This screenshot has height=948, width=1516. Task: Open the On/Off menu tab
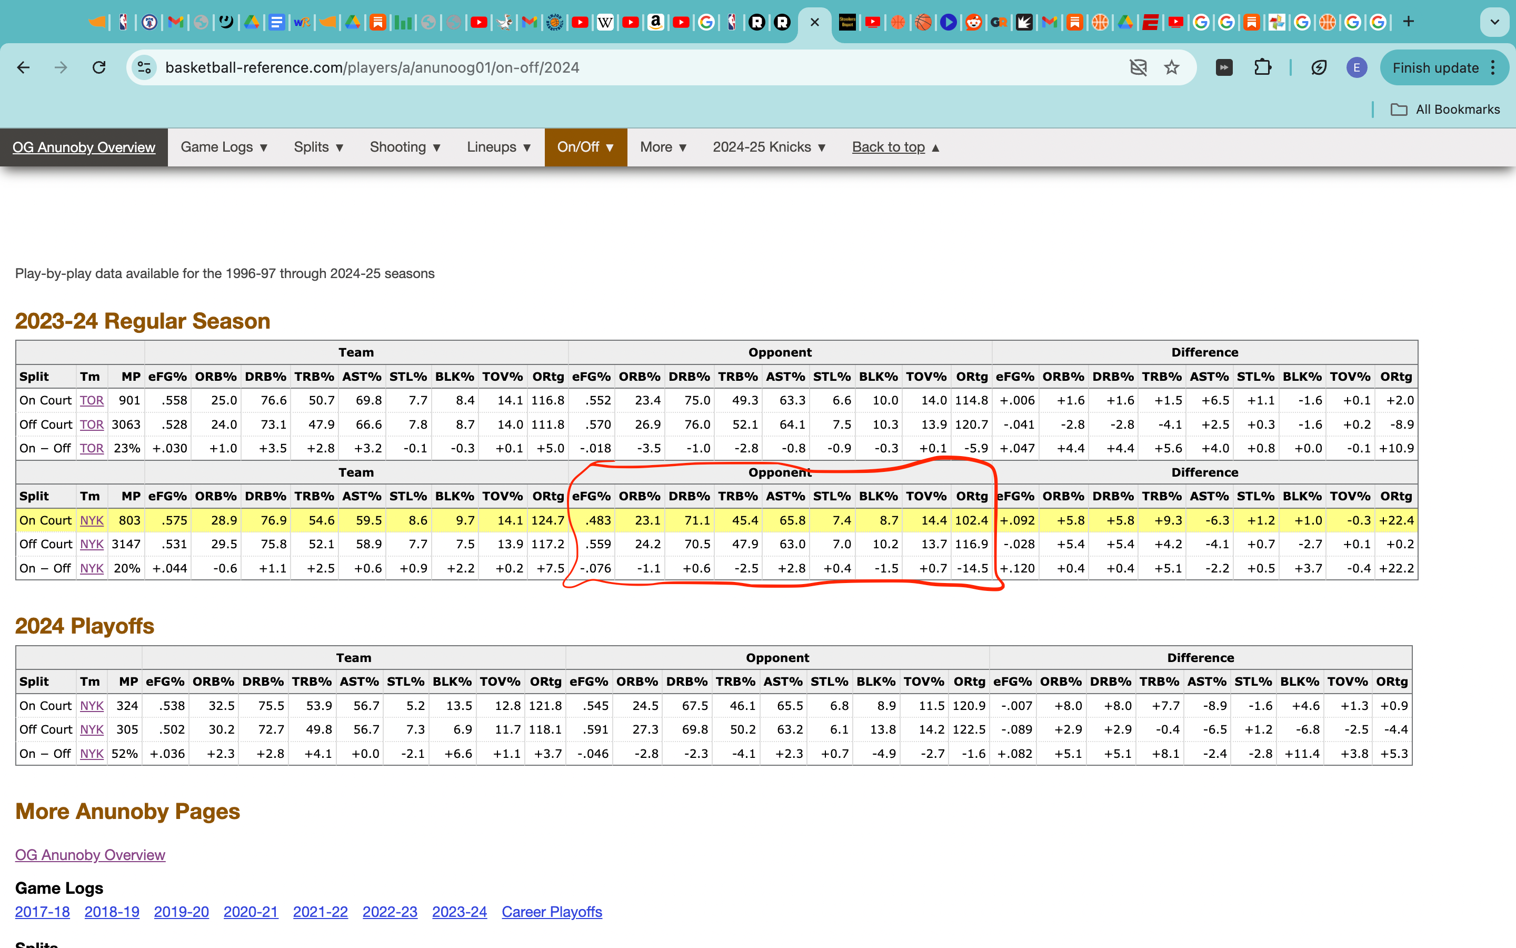[x=585, y=147]
